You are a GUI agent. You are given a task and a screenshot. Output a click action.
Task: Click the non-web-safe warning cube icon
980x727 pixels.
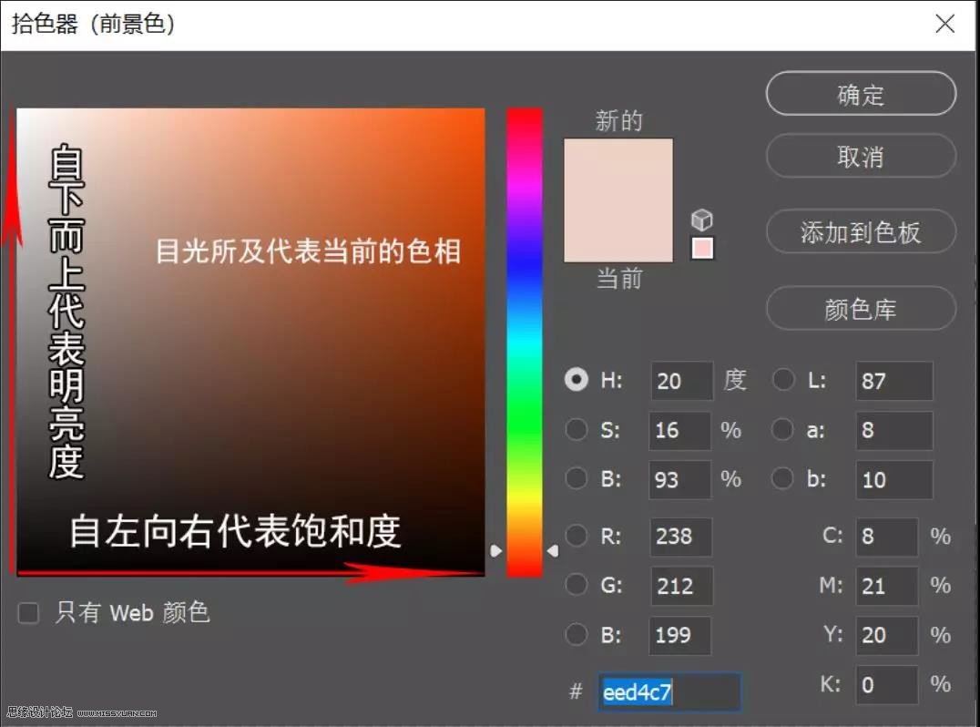[x=701, y=219]
